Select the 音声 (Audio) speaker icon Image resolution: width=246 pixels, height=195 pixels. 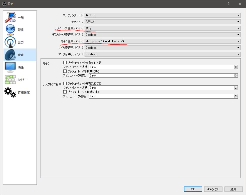10,55
